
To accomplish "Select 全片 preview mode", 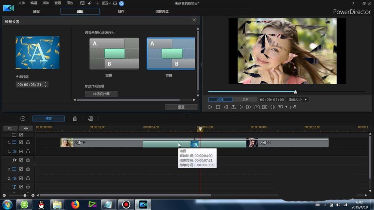I will tap(245, 99).
